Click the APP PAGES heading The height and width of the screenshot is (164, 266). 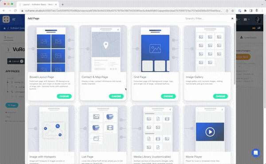click(12, 71)
